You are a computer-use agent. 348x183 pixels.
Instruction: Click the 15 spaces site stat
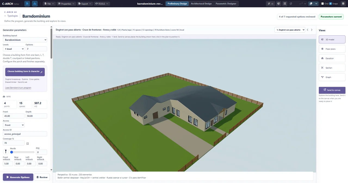[x=25, y=104]
